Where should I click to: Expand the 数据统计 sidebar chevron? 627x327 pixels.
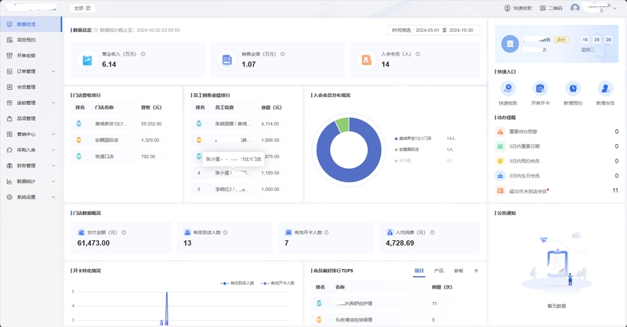tap(53, 181)
